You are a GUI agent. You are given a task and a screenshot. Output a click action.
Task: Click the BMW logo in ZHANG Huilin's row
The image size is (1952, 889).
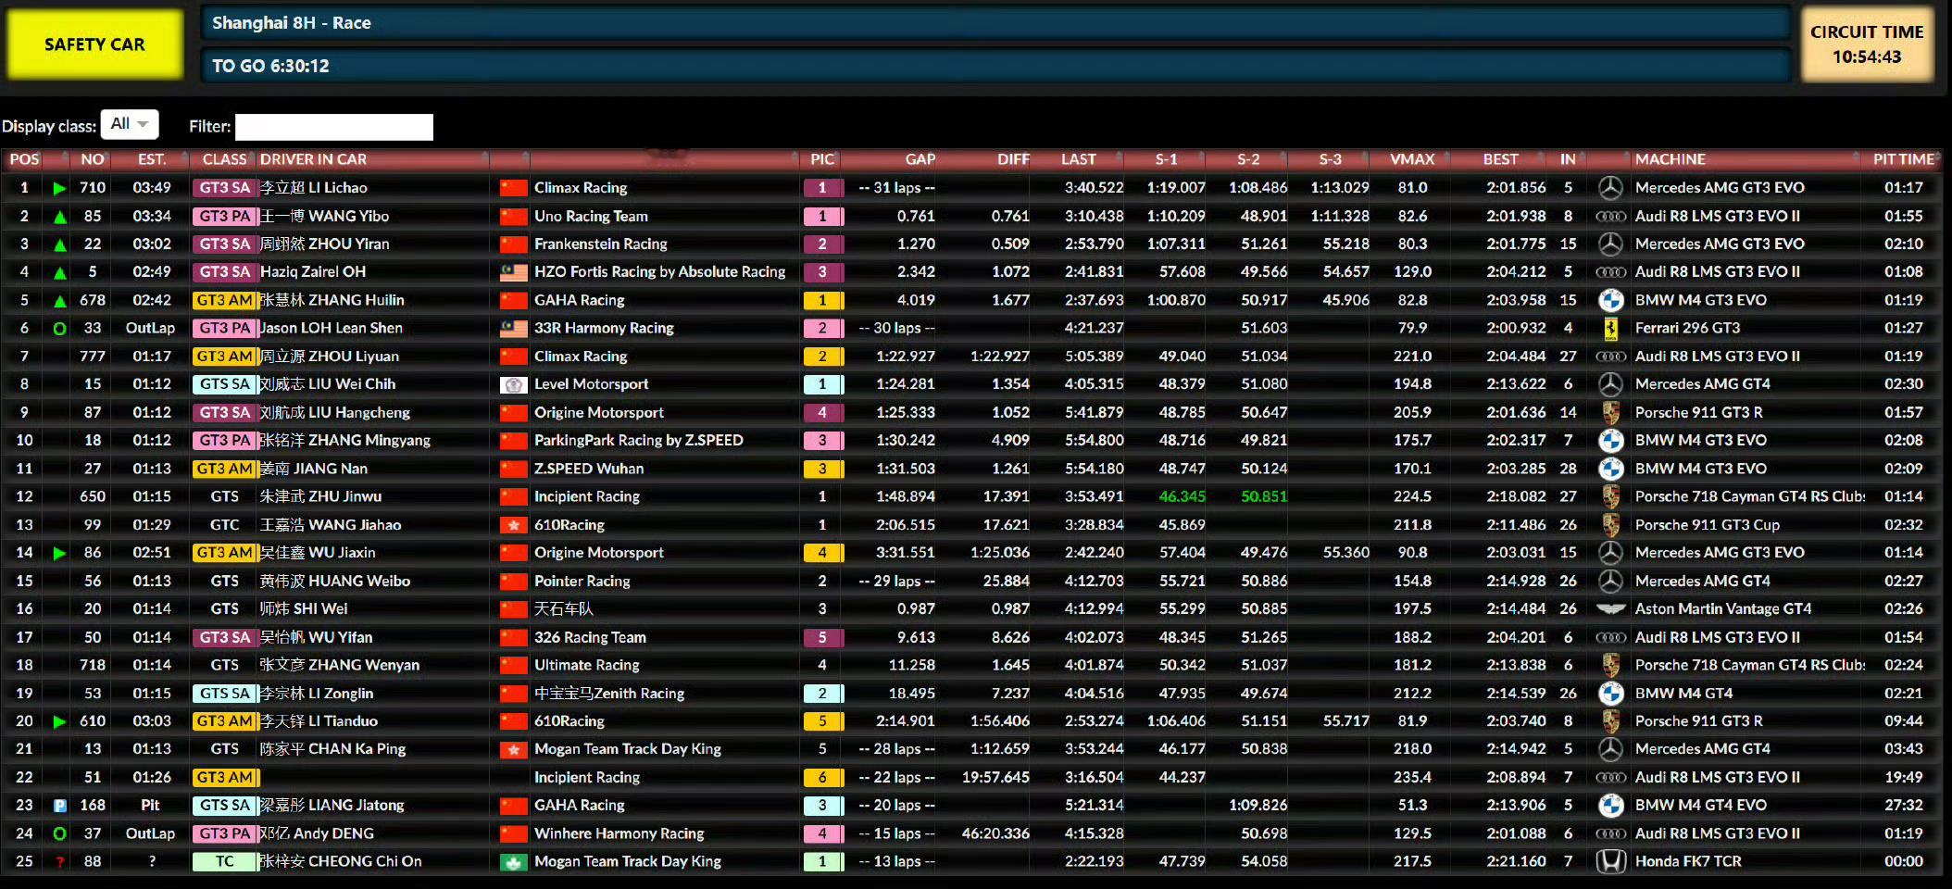click(1610, 300)
